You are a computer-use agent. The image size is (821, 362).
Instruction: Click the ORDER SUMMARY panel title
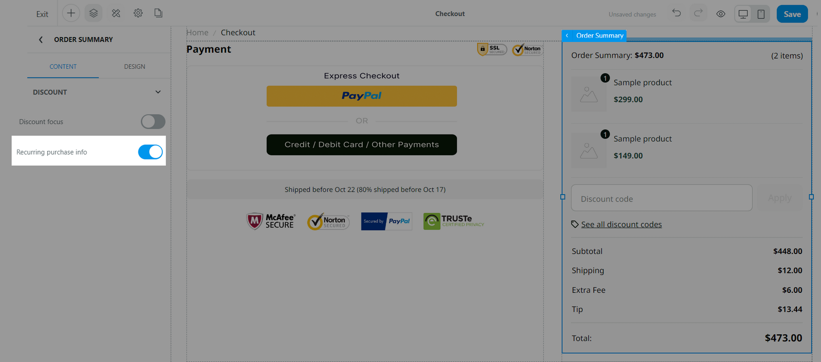click(84, 39)
